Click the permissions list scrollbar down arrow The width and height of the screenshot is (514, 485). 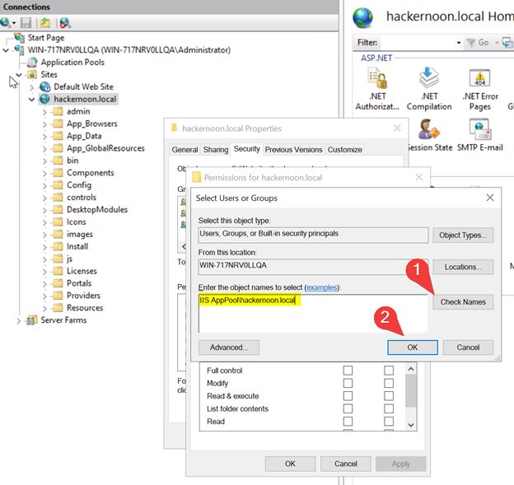[411, 425]
